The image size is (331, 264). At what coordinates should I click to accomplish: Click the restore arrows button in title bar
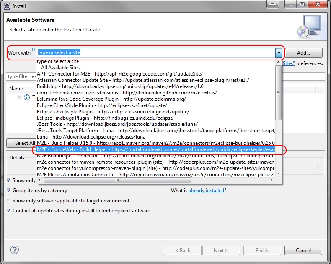pos(272,5)
